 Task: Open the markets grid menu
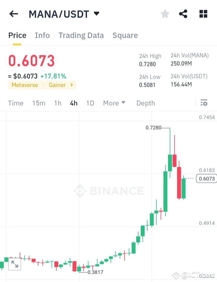[x=203, y=14]
